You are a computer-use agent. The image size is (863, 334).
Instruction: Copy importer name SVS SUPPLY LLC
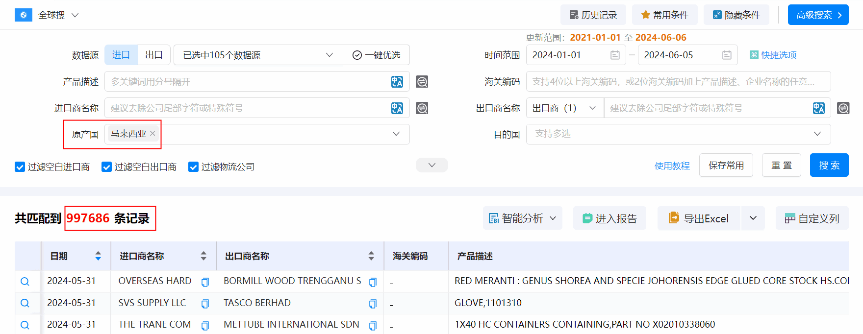point(205,304)
